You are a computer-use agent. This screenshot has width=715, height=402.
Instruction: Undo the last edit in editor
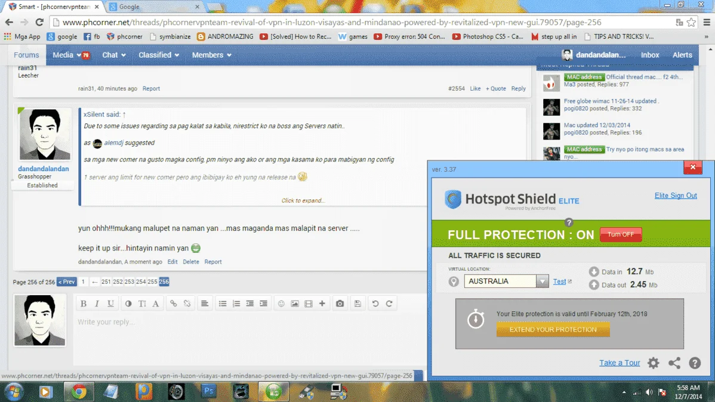pos(375,304)
